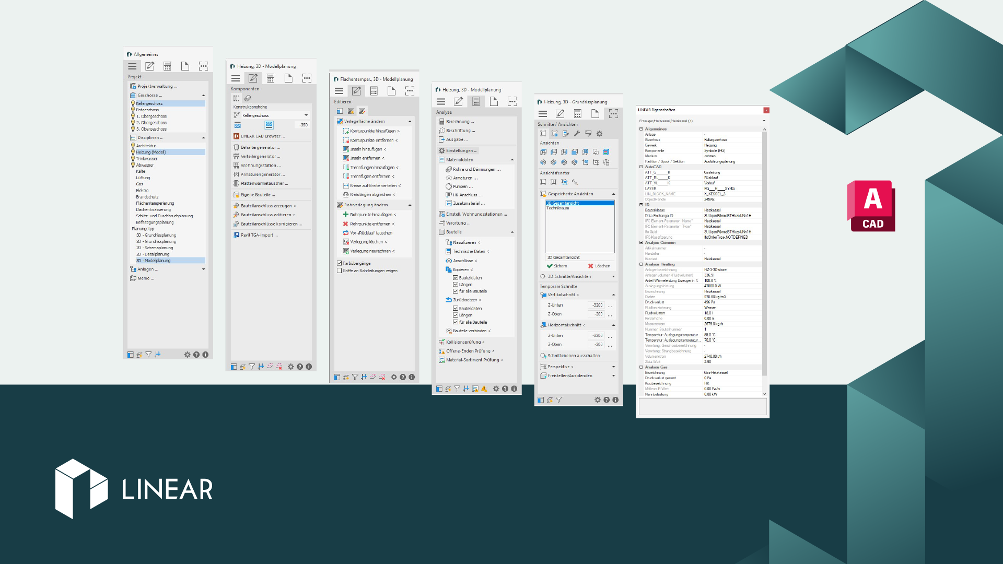Click Rohrpunkte hinzufügen green plus icon

pos(345,215)
